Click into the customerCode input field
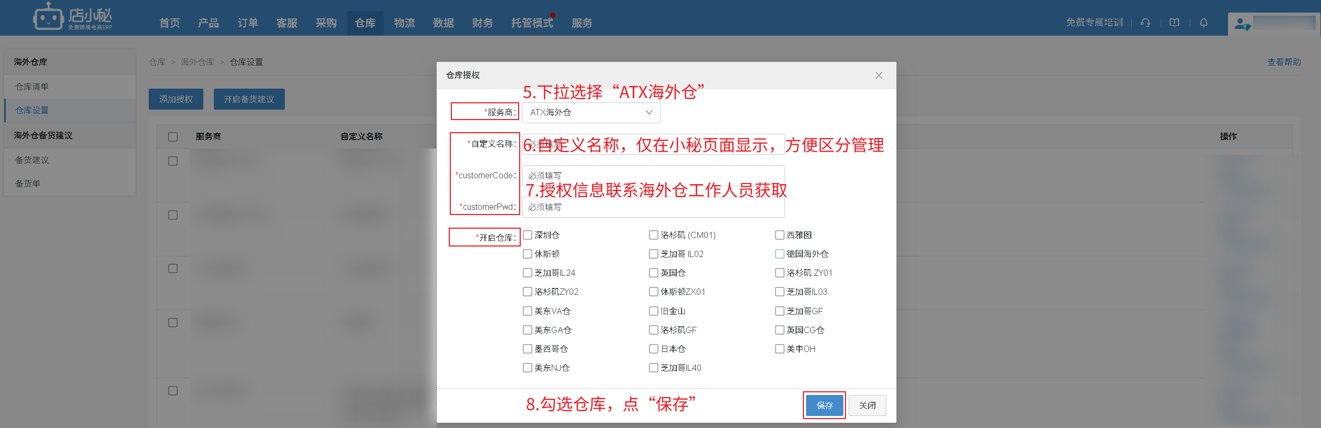The height and width of the screenshot is (428, 1321). pos(653,175)
